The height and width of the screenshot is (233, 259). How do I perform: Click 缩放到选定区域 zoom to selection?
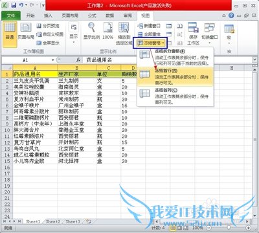124,34
